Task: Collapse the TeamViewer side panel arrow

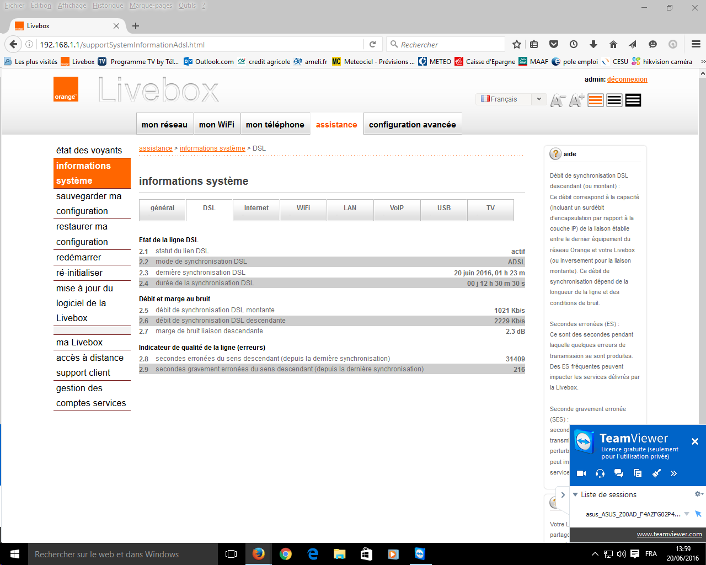Action: click(563, 495)
